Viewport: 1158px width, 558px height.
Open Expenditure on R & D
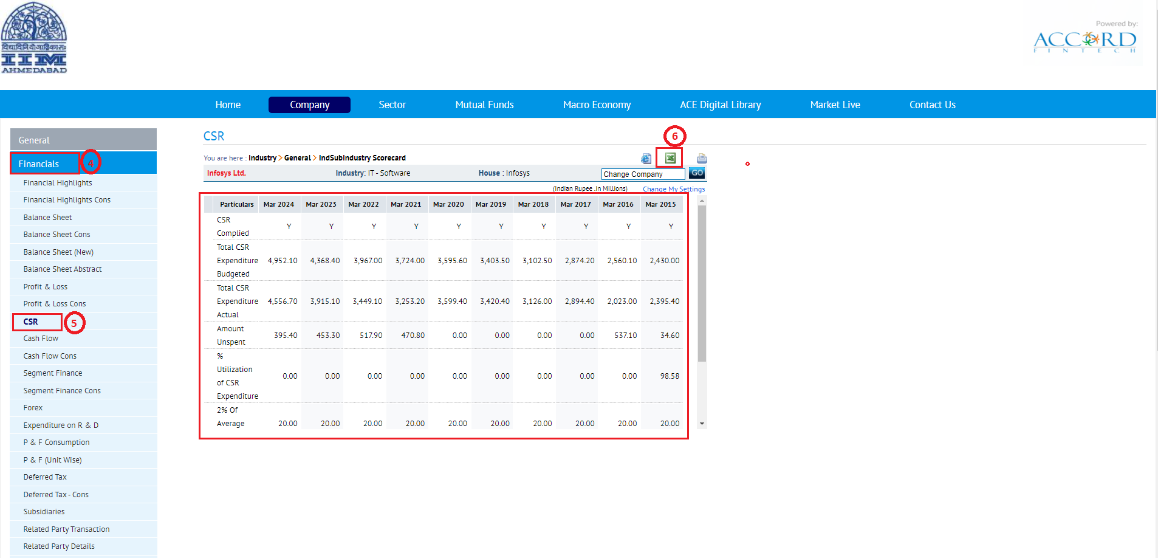(61, 425)
